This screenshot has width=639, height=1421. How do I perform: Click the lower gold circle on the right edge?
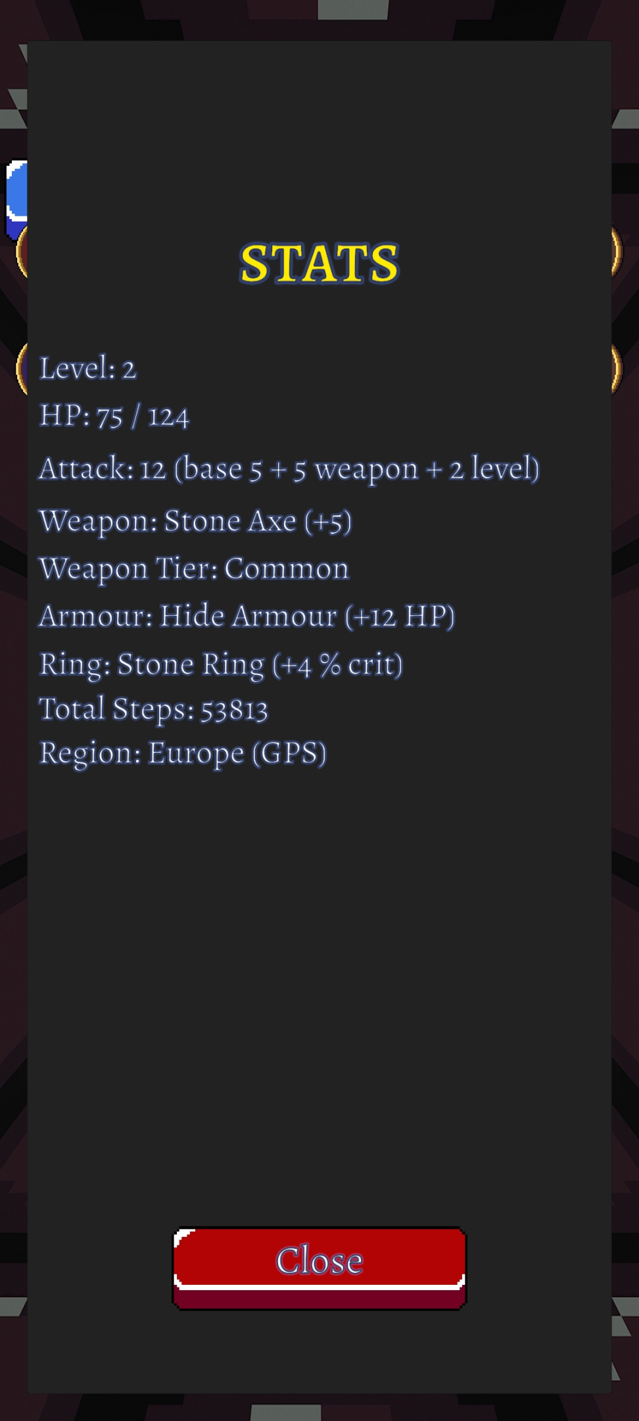coord(616,368)
